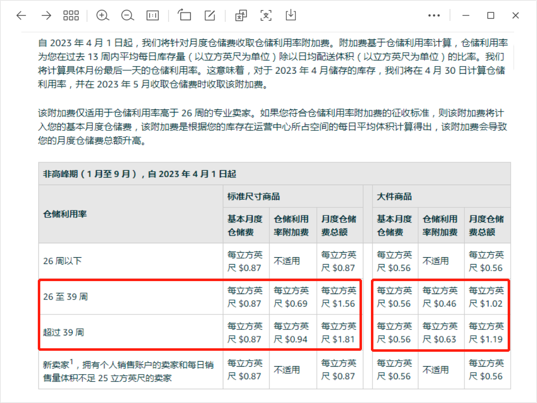
Task: Close the image viewer
Action: click(515, 15)
